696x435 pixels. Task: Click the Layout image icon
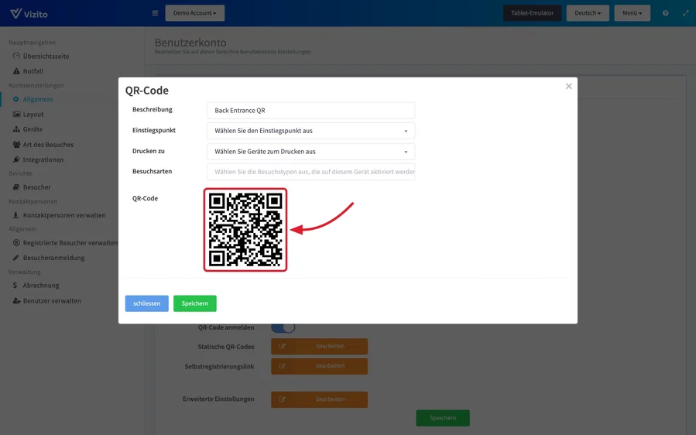pyautogui.click(x=16, y=114)
